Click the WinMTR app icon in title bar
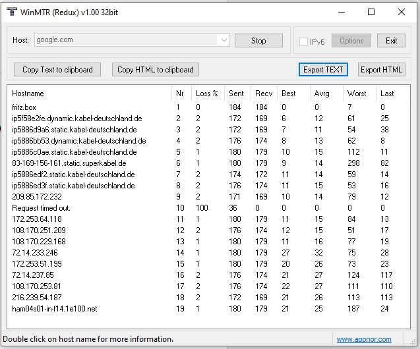Screen dimensions: 420x349 [x=11, y=12]
